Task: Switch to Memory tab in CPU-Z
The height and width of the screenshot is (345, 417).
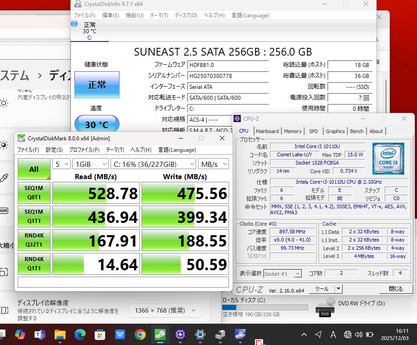Action: tap(293, 131)
